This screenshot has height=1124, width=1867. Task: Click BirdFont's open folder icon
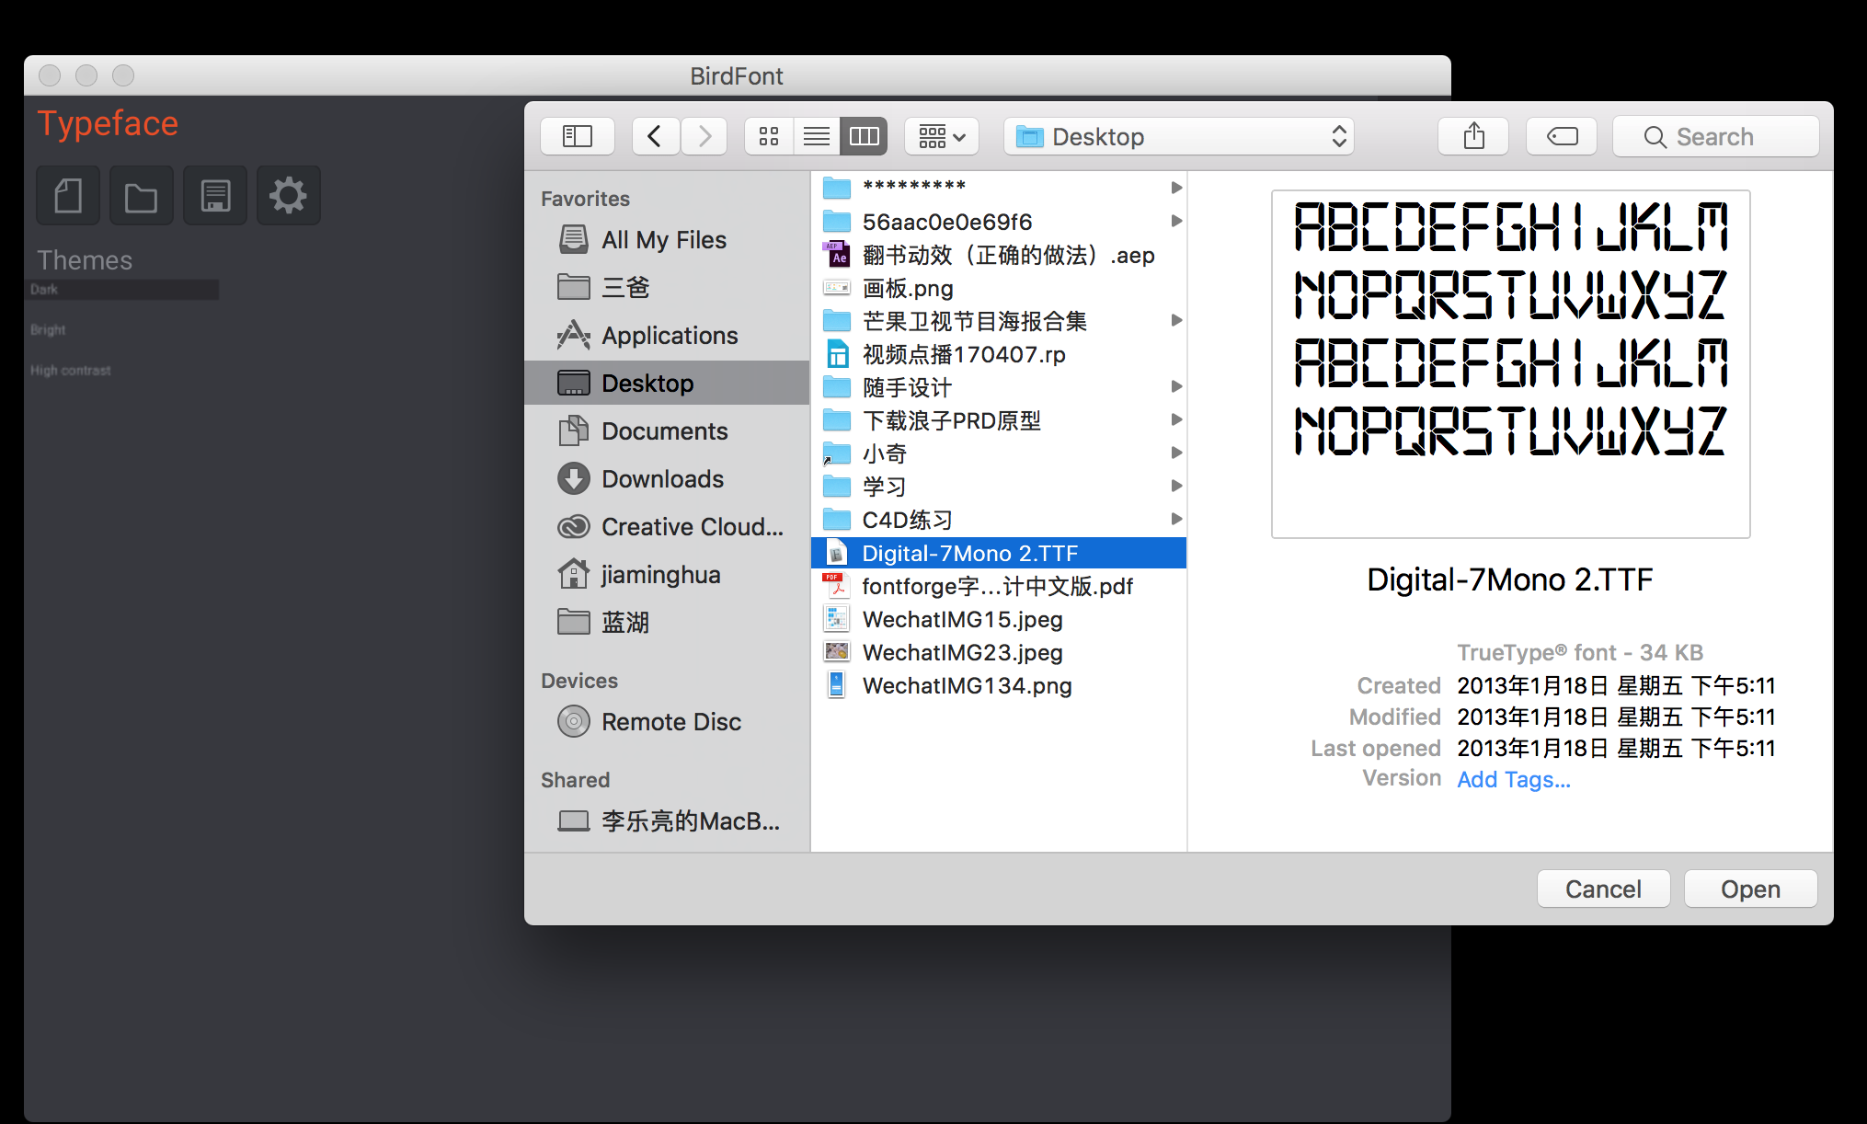[x=141, y=196]
